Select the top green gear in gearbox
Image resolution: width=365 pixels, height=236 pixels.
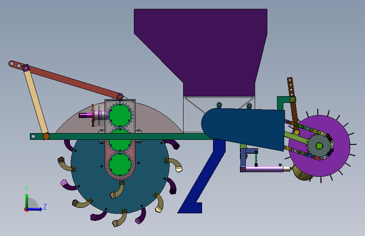pyautogui.click(x=120, y=115)
